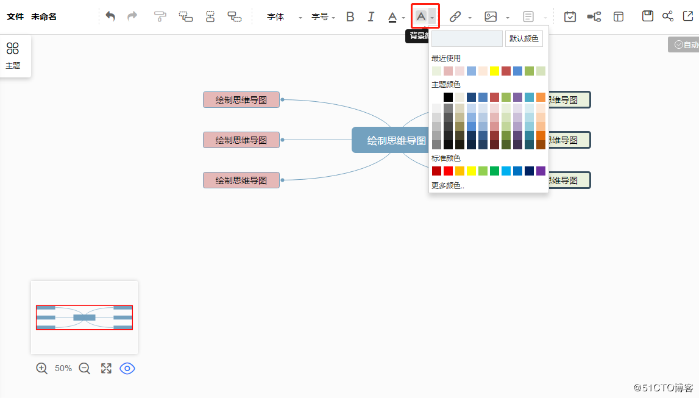Choose purple in 标准颜色 standard colors

[541, 171]
